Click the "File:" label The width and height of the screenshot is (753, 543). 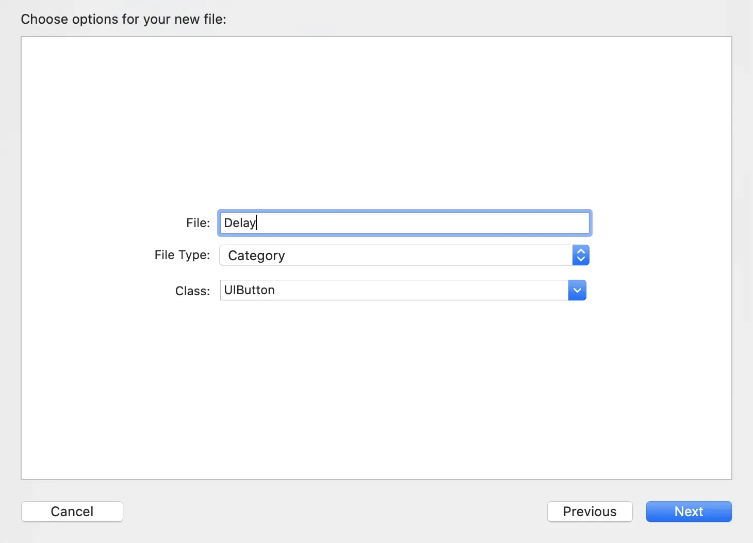point(198,223)
